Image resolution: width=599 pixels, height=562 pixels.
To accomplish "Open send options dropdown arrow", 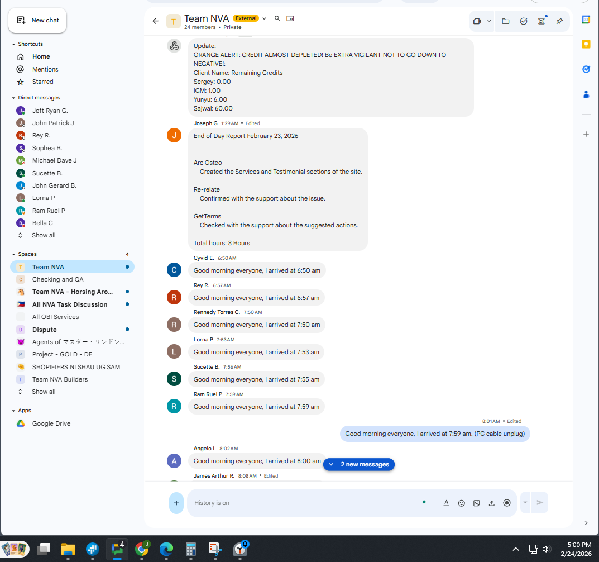I will pos(525,503).
